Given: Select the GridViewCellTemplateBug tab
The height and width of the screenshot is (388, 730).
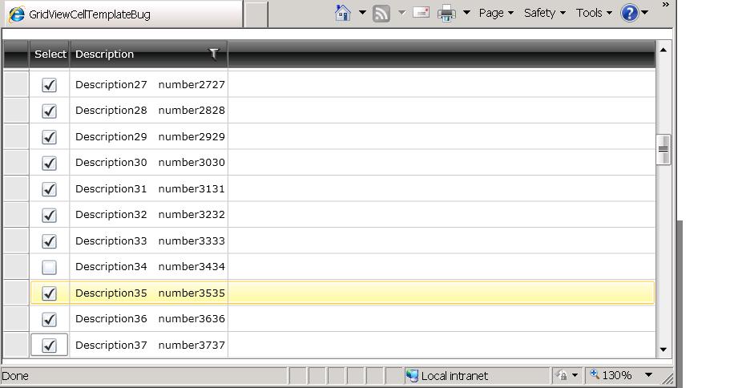Looking at the screenshot, I should coord(124,14).
